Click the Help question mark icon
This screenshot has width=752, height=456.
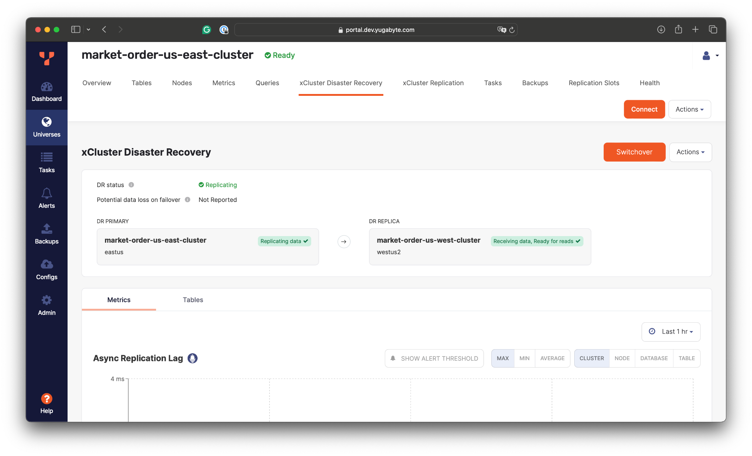pos(47,399)
